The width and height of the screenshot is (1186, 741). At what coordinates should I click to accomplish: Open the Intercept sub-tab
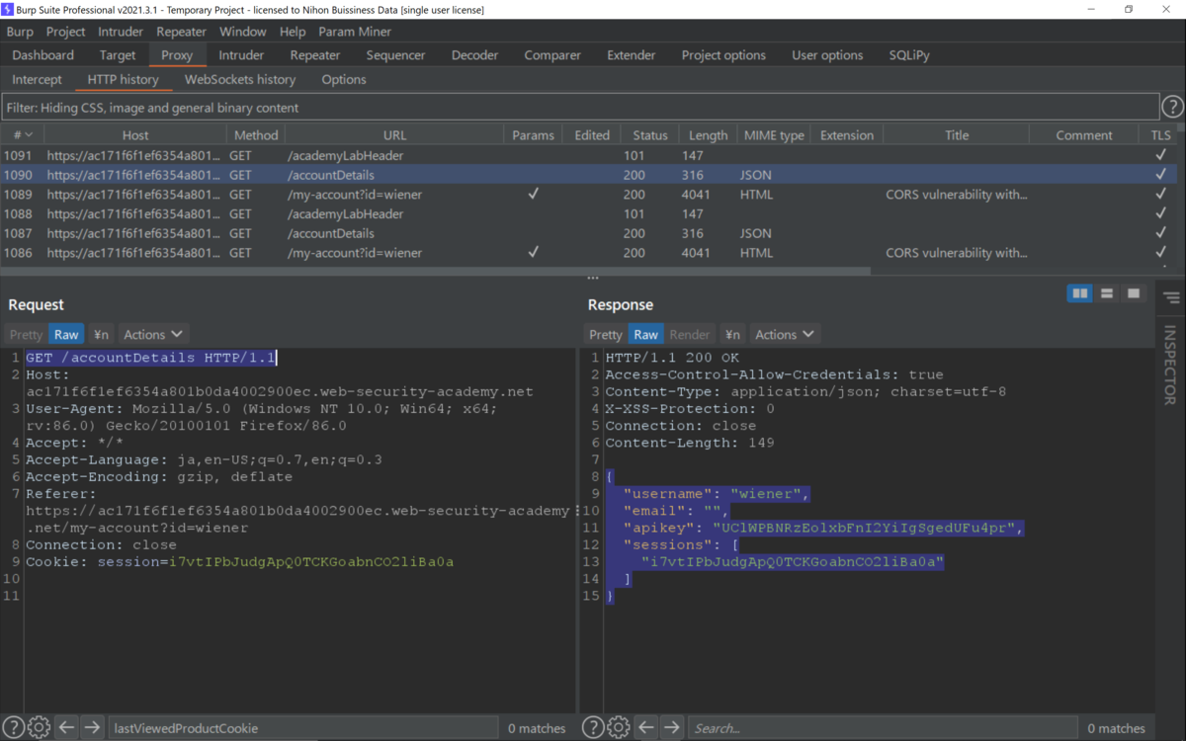[x=37, y=79]
